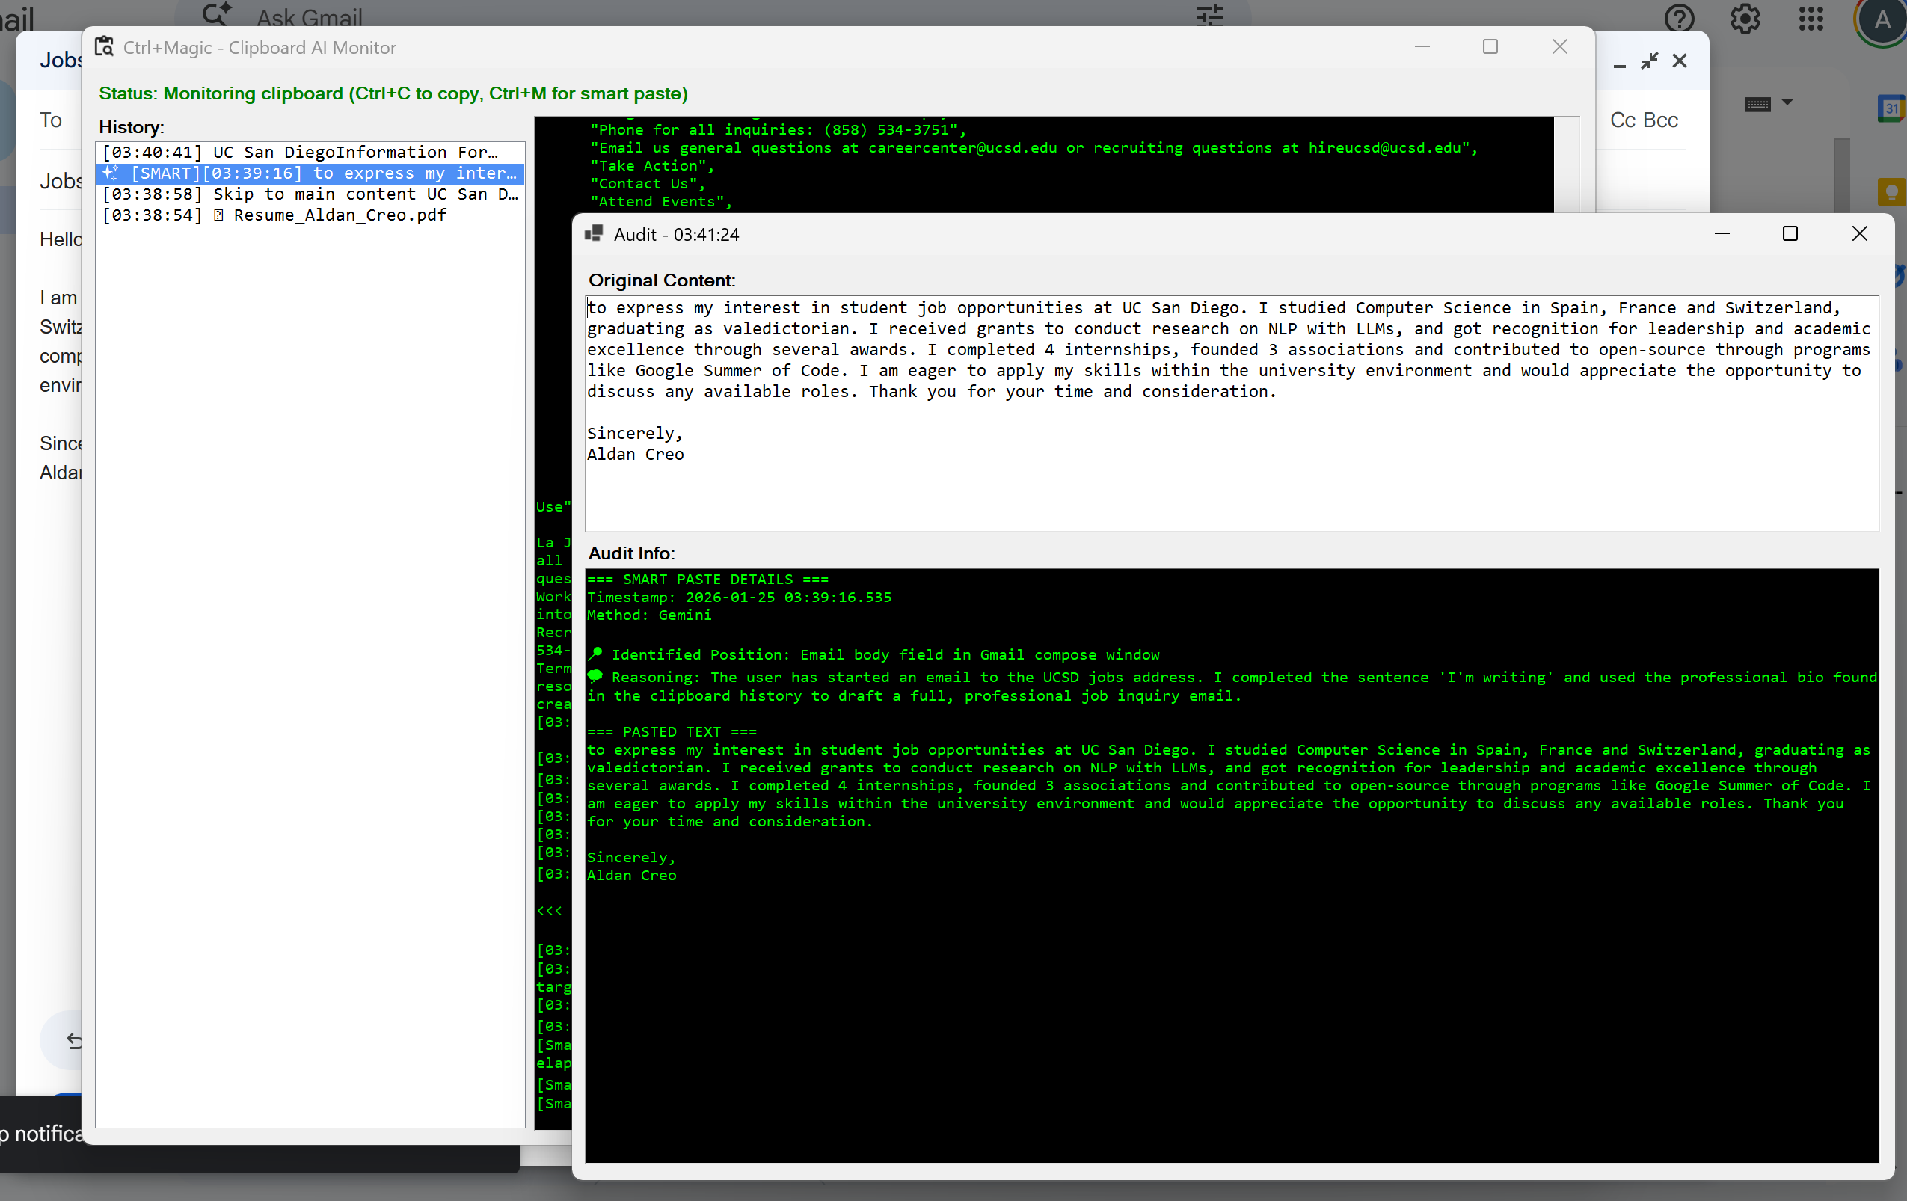The image size is (1907, 1201).
Task: Open the Google apps grid
Action: pos(1811,17)
